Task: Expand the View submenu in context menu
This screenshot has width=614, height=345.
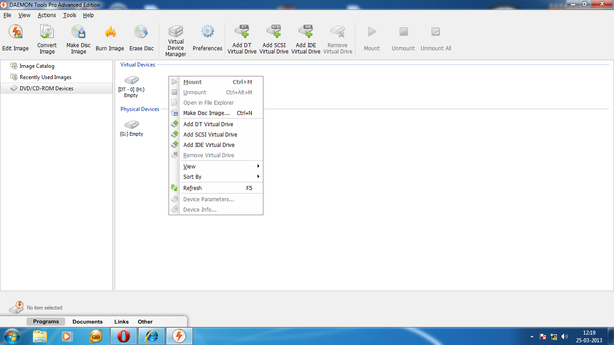Action: coord(216,166)
